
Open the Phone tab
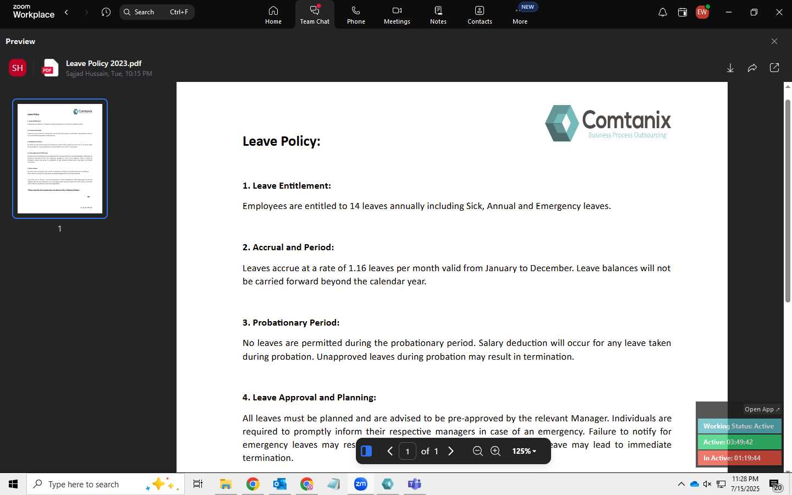[356, 15]
